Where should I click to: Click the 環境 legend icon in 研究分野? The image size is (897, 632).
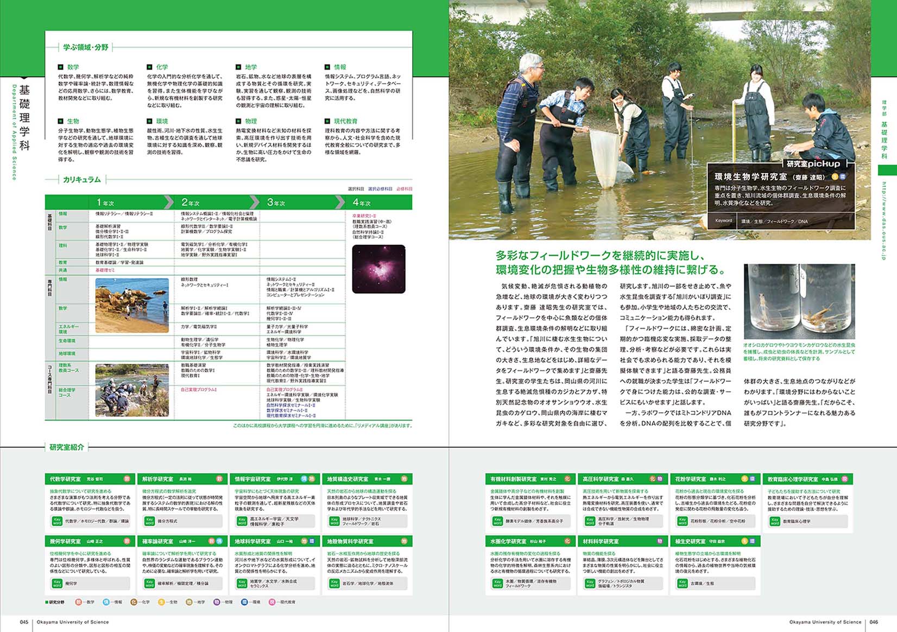[244, 602]
